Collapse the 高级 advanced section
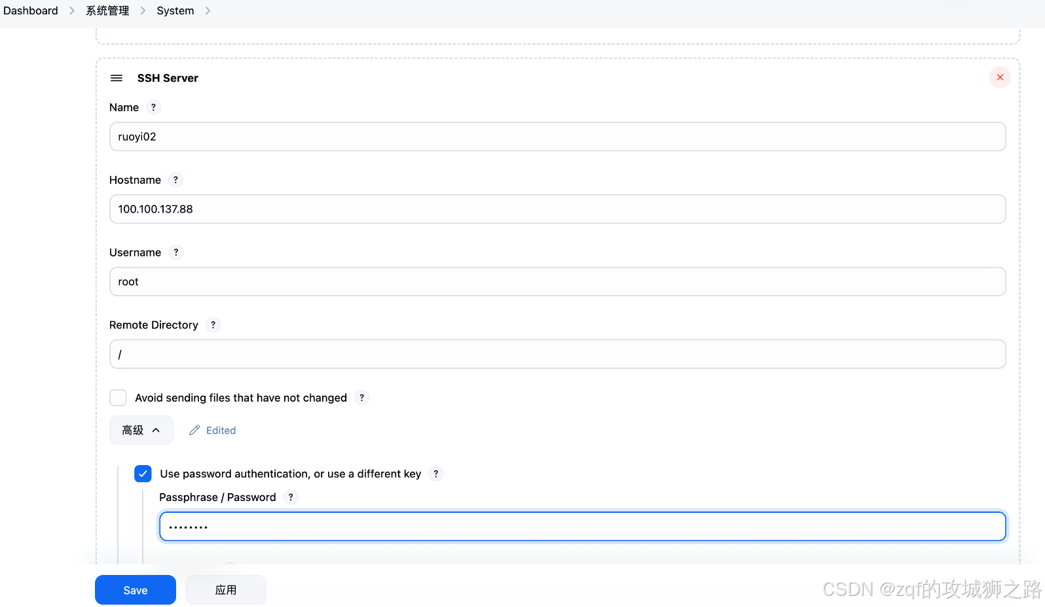The image size is (1045, 607). pyautogui.click(x=141, y=430)
